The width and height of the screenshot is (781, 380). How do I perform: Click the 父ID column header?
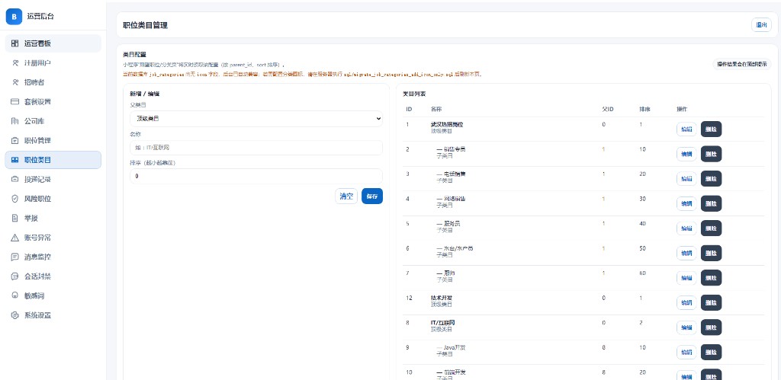(x=608, y=109)
